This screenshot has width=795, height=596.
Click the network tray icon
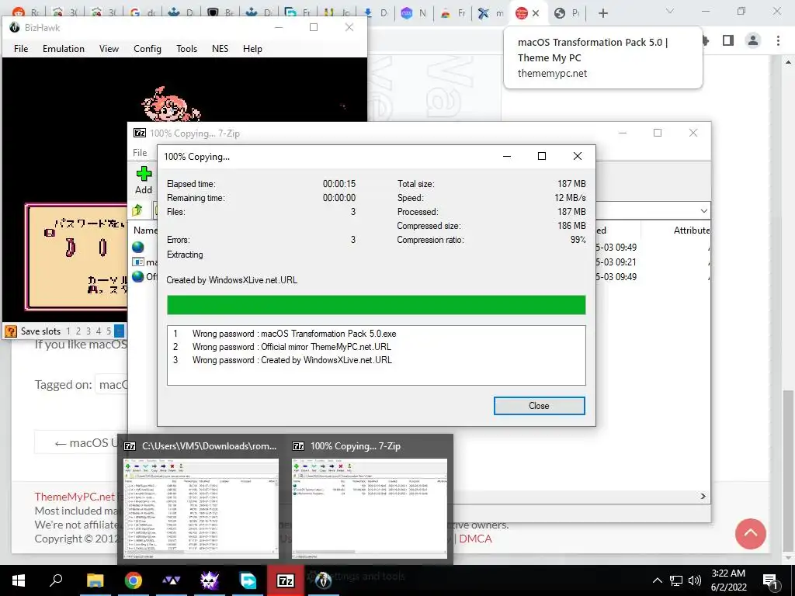coord(676,580)
